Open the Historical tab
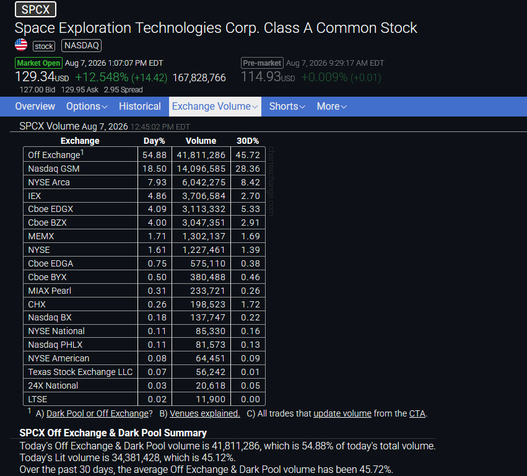This screenshot has width=527, height=476. [x=140, y=107]
